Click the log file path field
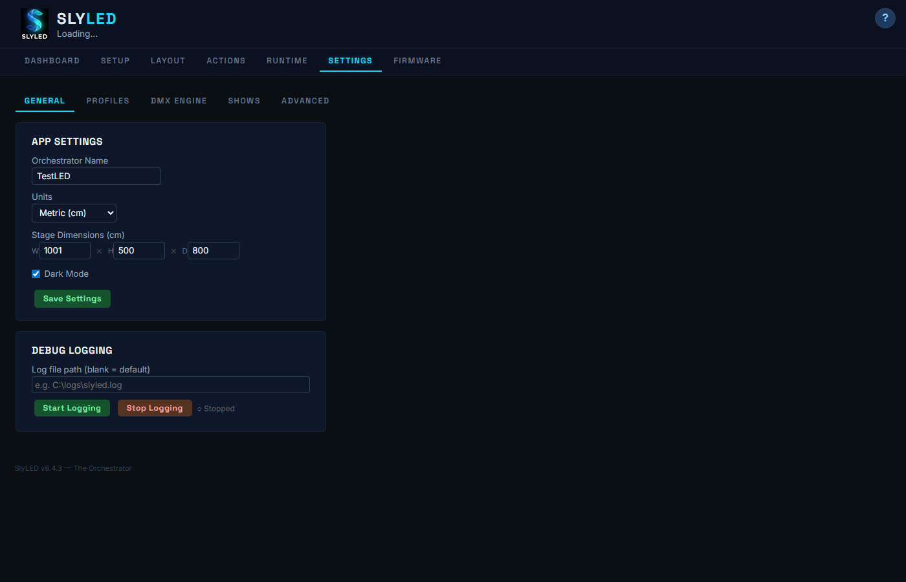 [171, 385]
